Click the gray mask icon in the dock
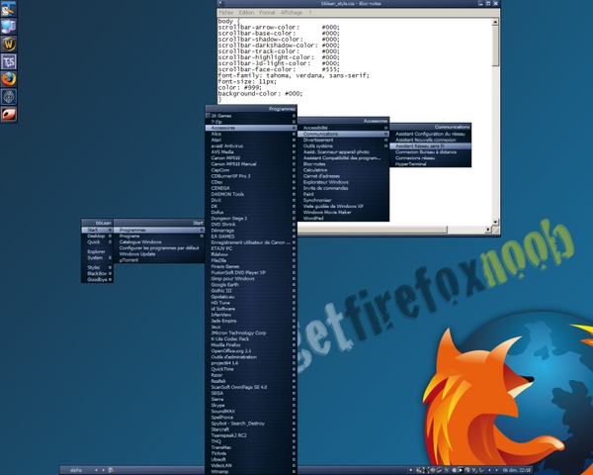The height and width of the screenshot is (475, 593). 8,97
